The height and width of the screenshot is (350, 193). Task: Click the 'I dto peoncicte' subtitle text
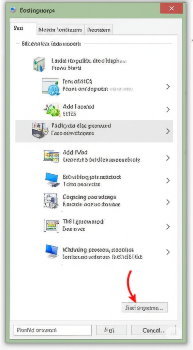coord(82,185)
